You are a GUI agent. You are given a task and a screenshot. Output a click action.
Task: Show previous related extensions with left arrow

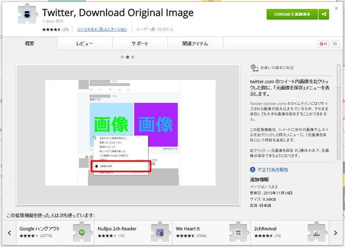pos(9,233)
